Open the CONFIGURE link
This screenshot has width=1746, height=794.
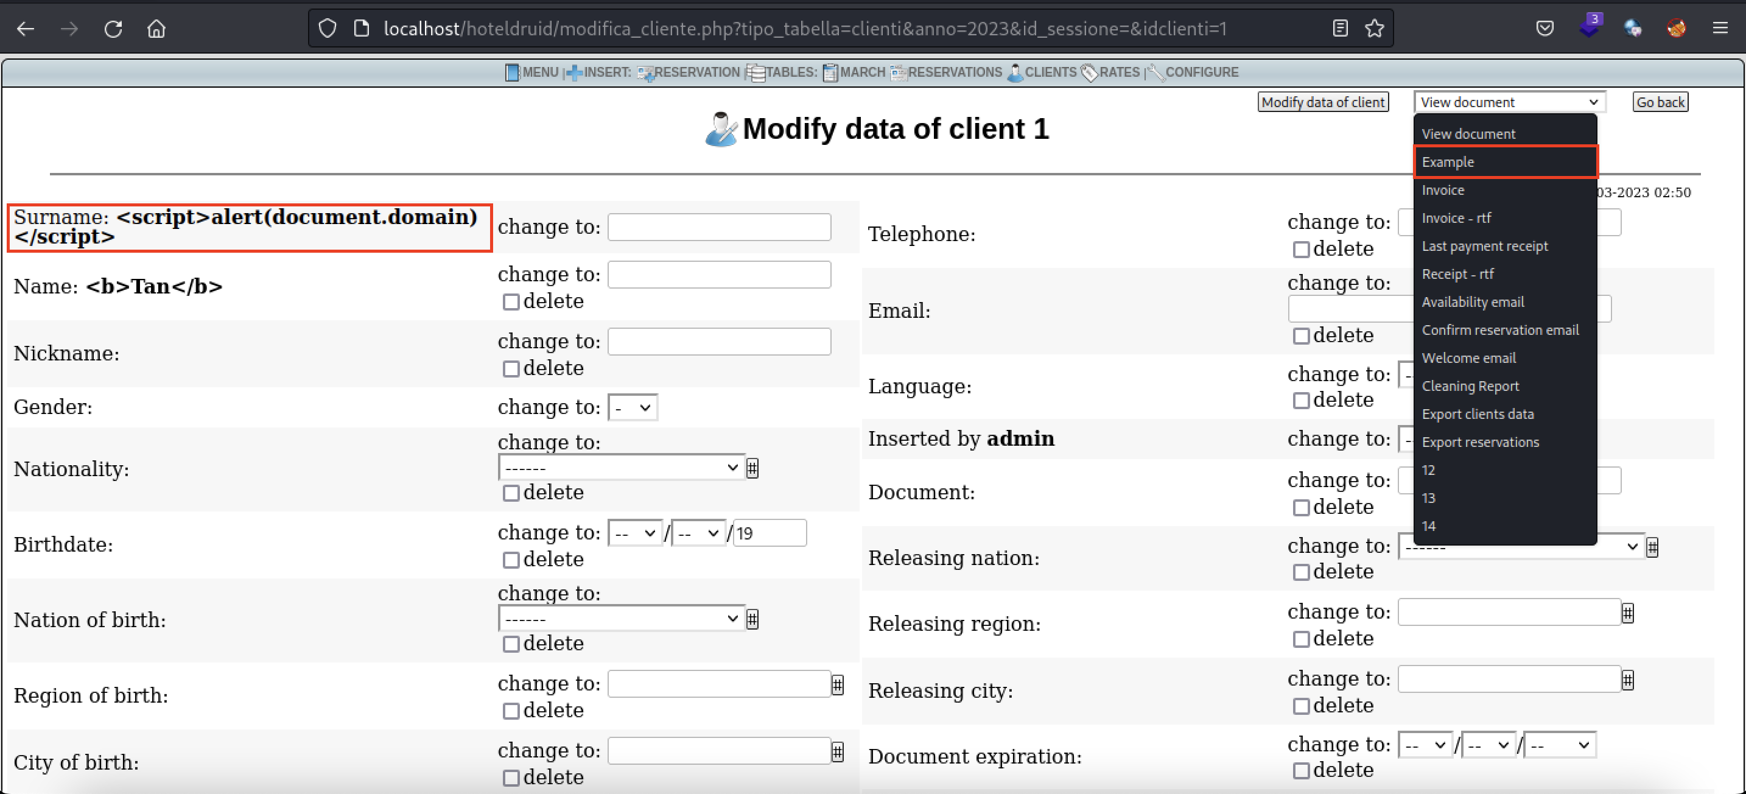pyautogui.click(x=1202, y=72)
